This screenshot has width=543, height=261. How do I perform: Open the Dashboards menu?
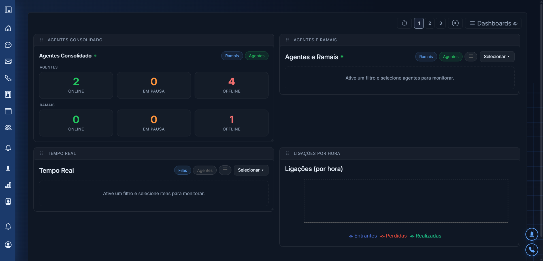coord(493,23)
